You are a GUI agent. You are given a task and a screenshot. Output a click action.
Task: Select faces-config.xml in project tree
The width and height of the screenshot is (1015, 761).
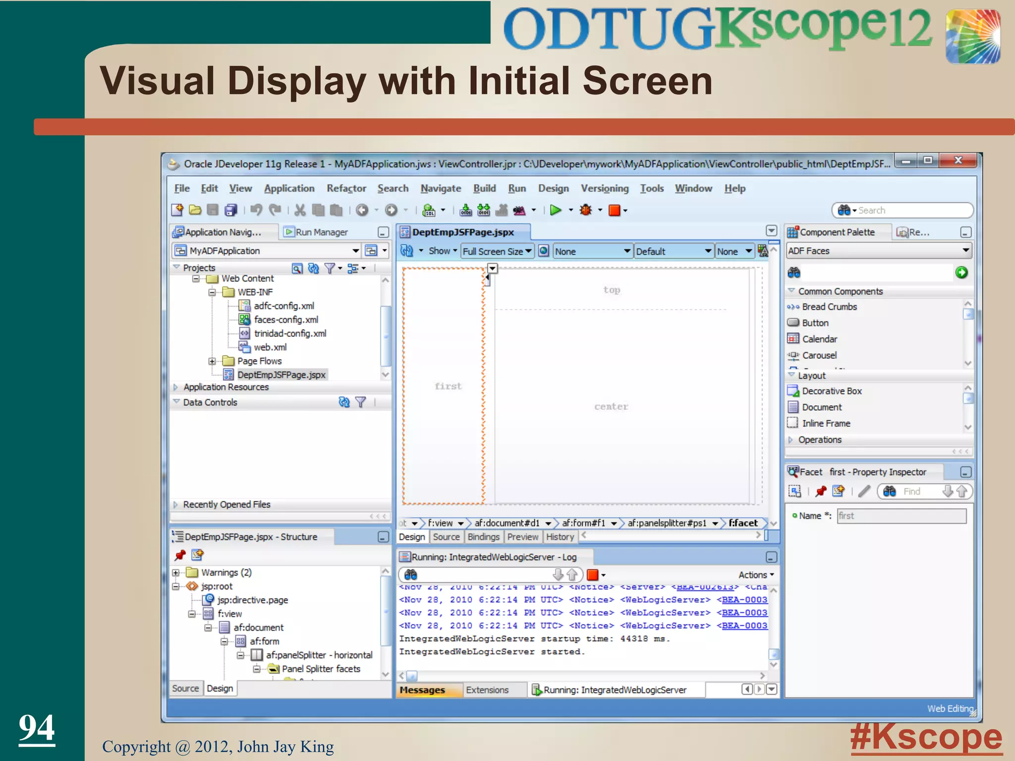286,320
